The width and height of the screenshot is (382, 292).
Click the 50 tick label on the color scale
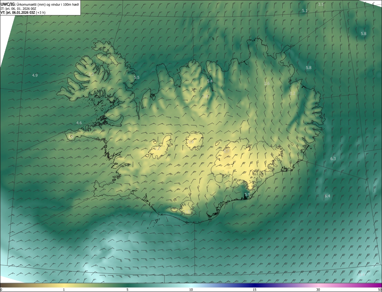click(380, 290)
